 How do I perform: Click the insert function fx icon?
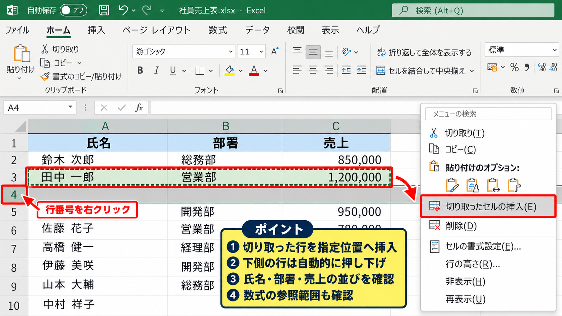[139, 108]
